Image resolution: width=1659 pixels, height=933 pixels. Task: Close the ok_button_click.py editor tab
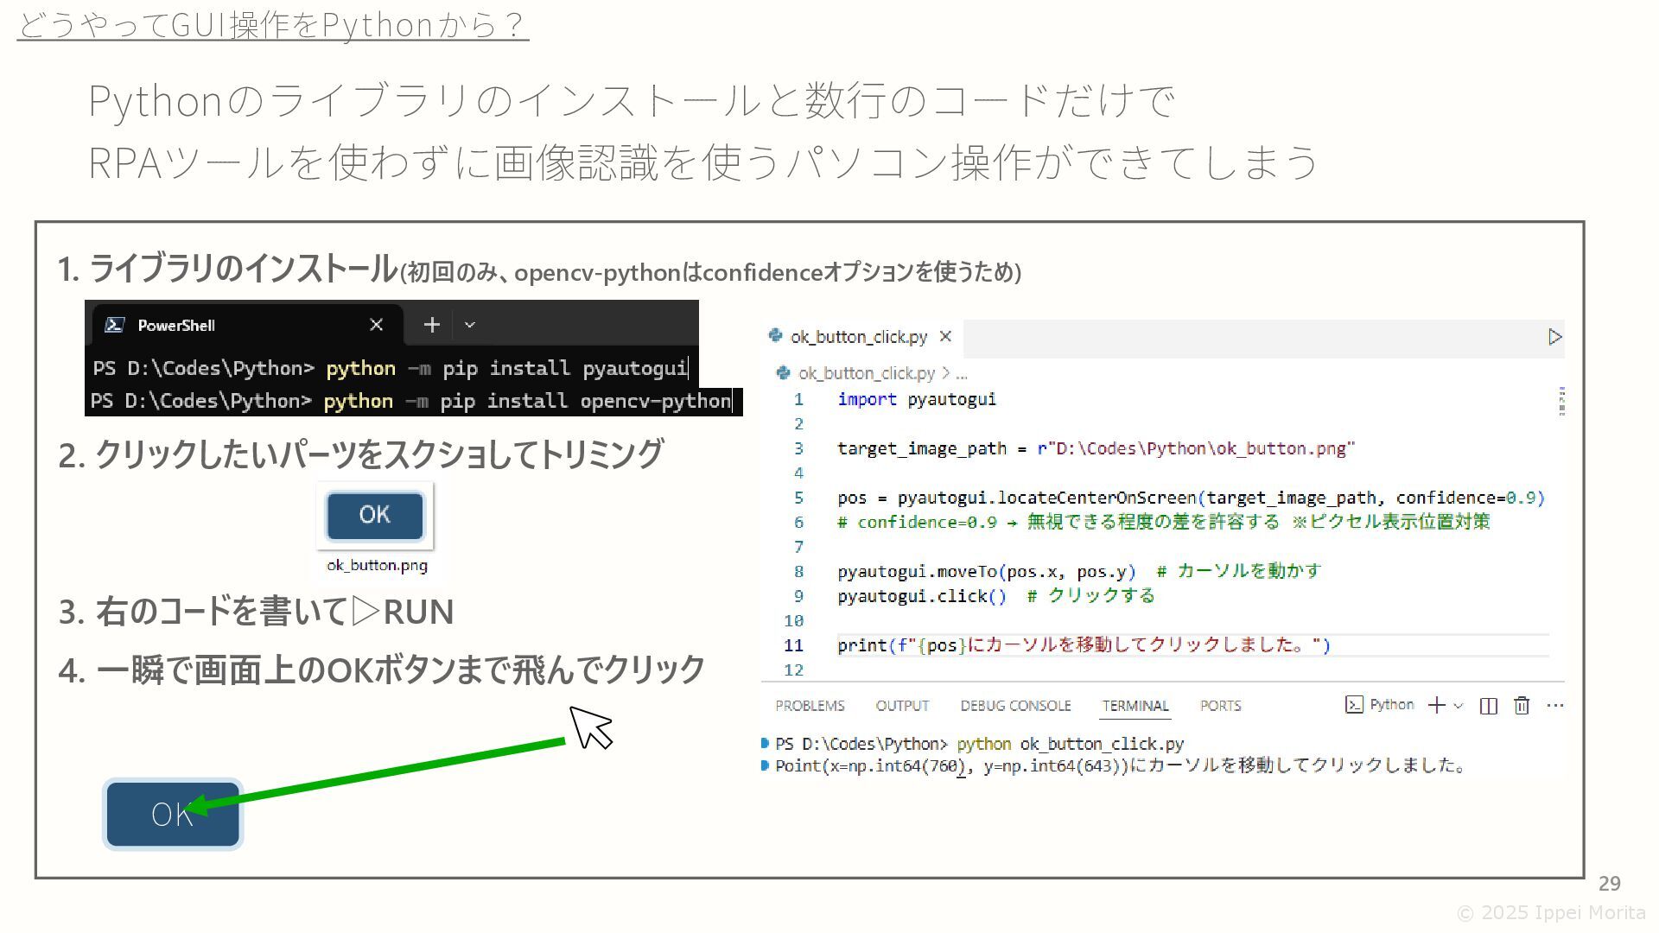(x=945, y=337)
